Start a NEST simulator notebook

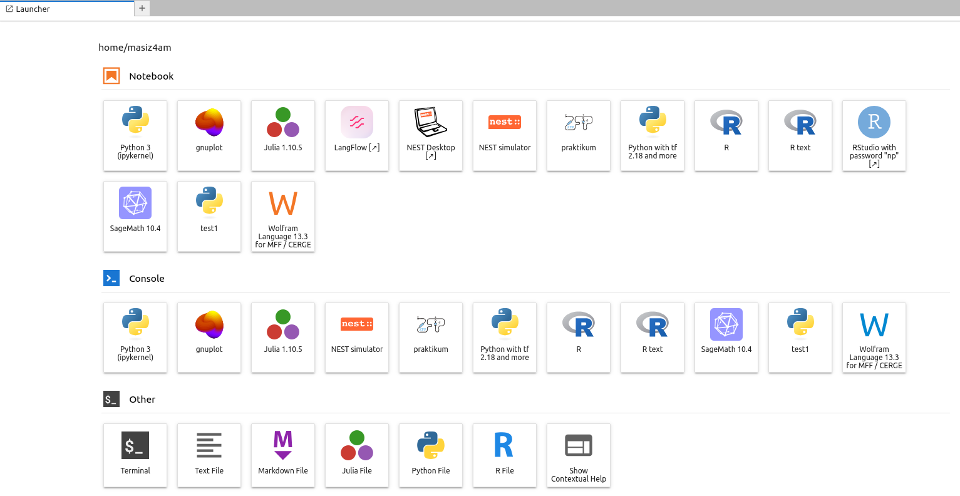pyautogui.click(x=505, y=135)
